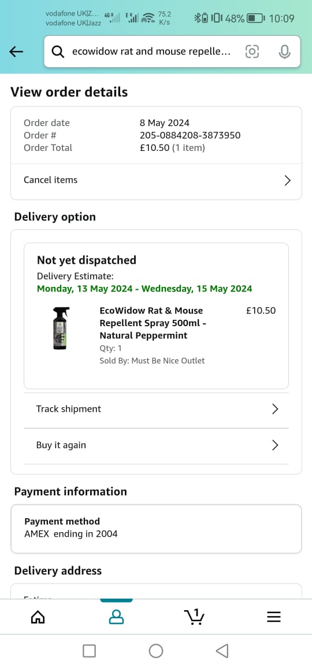Select Track shipment row
This screenshot has height=668, width=312.
tap(156, 409)
